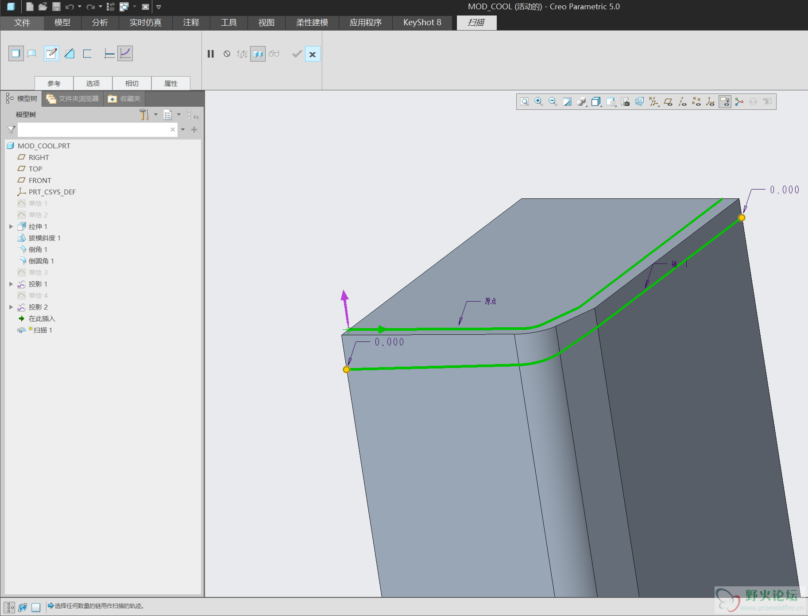Toggle datum point display icon
Viewport: 808px width, 616px height.
point(696,102)
